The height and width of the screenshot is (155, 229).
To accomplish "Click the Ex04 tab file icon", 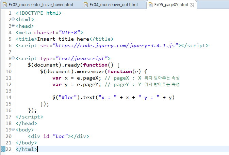I will point(86,5).
